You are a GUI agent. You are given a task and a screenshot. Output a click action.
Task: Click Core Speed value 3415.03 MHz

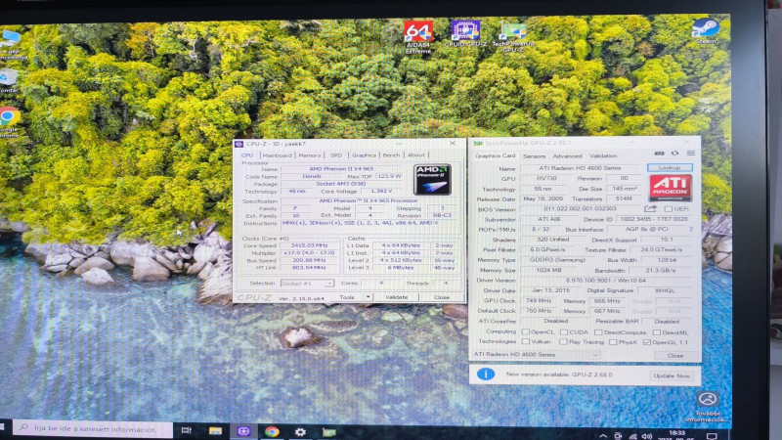click(x=309, y=245)
